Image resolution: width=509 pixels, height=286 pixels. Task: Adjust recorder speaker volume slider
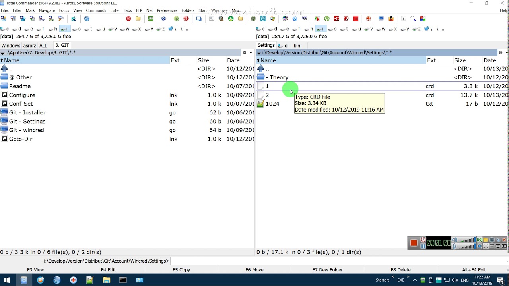(x=467, y=240)
